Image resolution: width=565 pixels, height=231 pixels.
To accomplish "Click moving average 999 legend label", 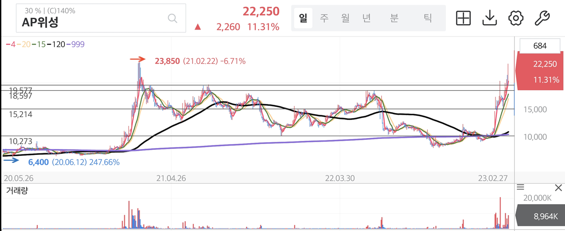I will (75, 44).
